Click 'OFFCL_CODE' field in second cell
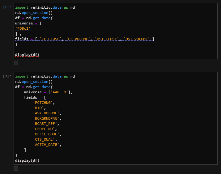221x174 pixels. tap(46, 134)
